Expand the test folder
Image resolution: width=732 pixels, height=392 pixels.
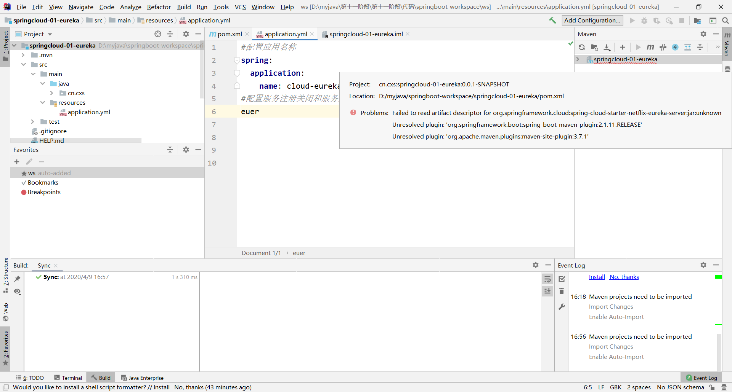33,122
